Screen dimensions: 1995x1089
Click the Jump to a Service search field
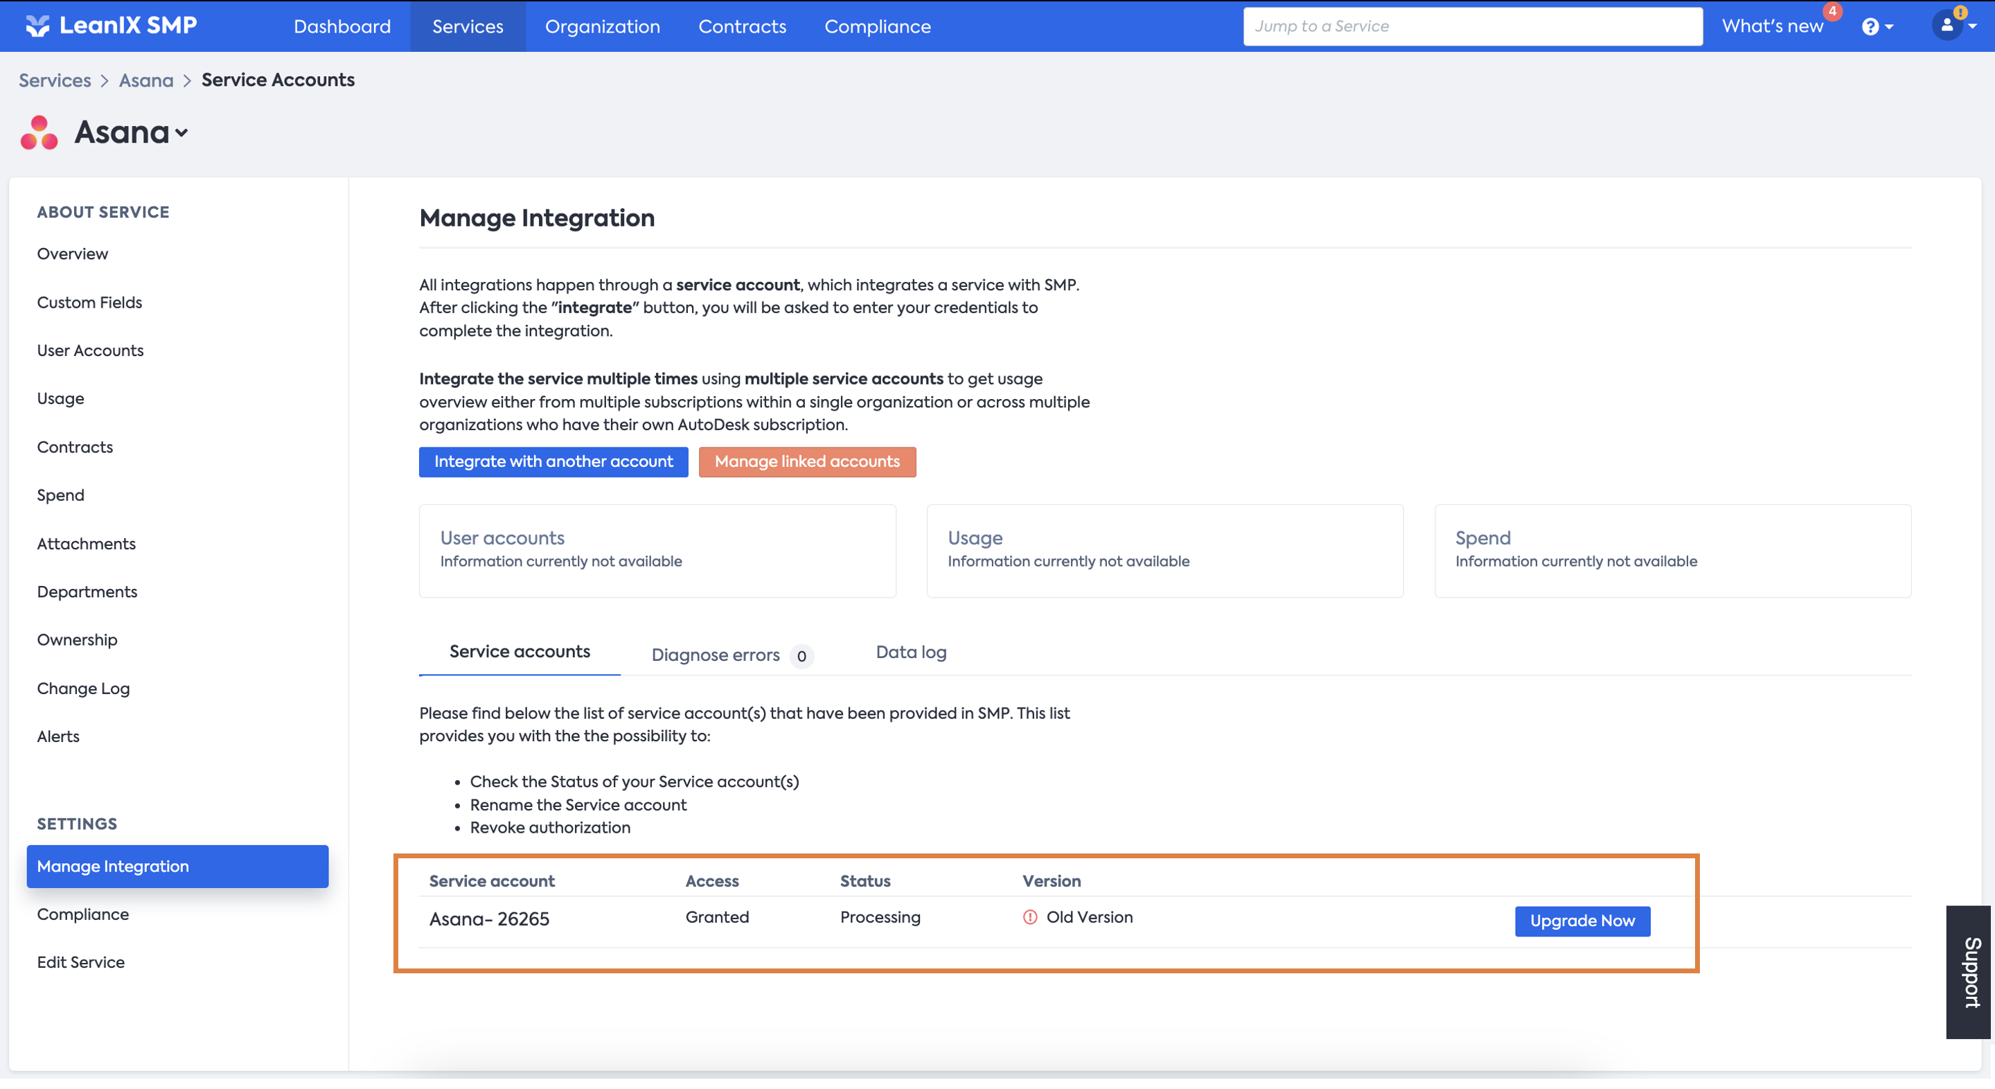click(1471, 26)
